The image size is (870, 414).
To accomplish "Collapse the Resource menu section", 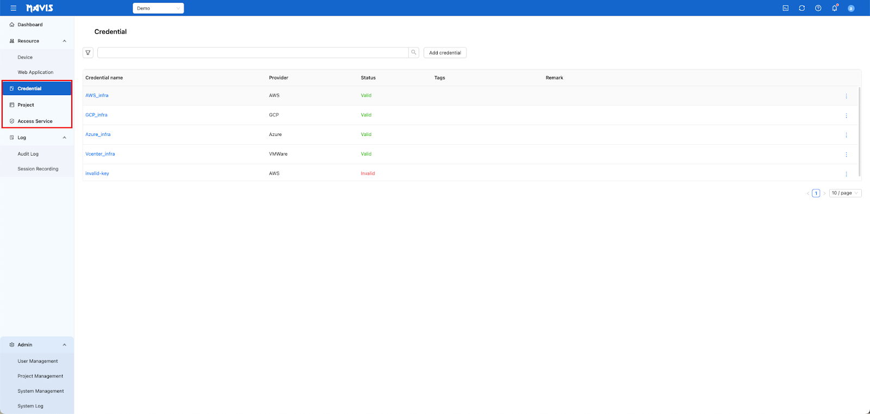I will (64, 41).
